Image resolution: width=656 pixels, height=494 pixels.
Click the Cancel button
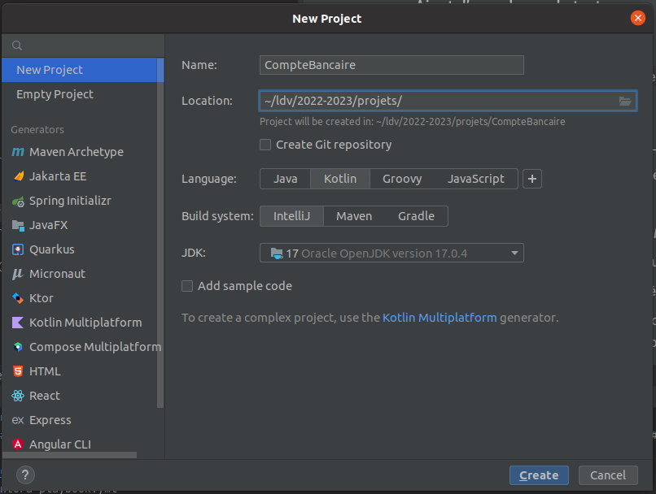tap(608, 475)
